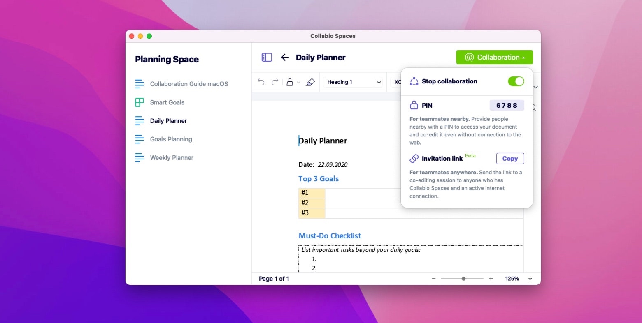Open the Weekly Planner document
This screenshot has height=323, width=642.
click(x=172, y=158)
